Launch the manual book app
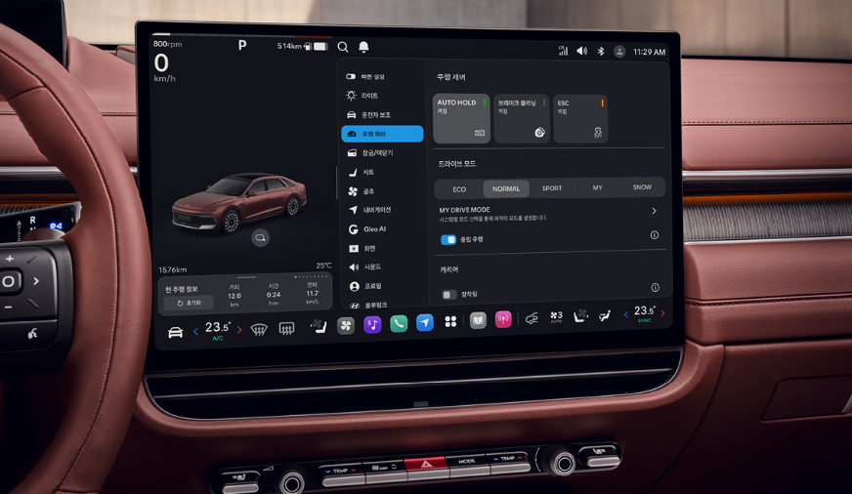Image resolution: width=852 pixels, height=494 pixels. [x=478, y=321]
